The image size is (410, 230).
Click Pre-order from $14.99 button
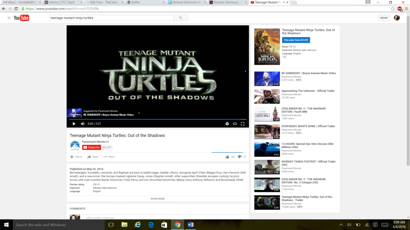tap(295, 40)
